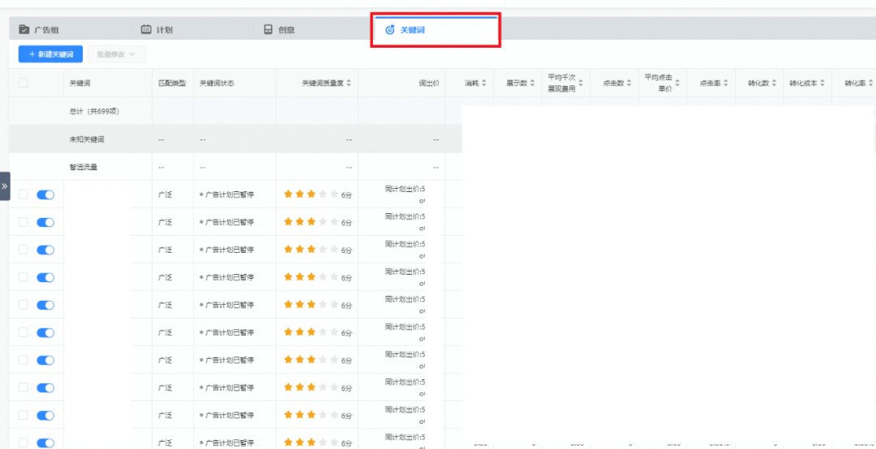Disable the second keyword row switch
The height and width of the screenshot is (449, 876).
[x=45, y=222]
